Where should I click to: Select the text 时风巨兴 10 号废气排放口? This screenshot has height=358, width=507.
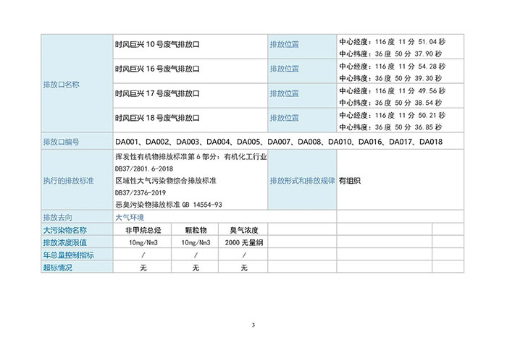(x=157, y=45)
